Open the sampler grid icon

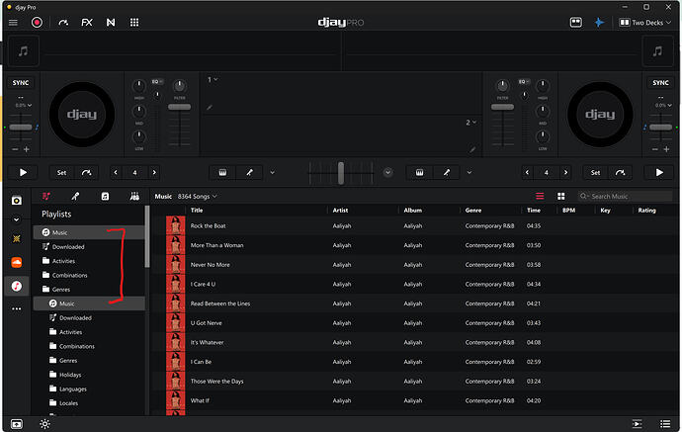134,23
